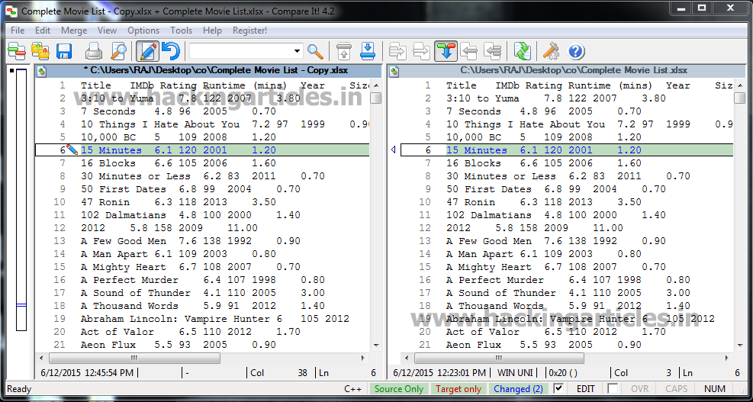753x402 pixels.
Task: Click the floppy disk Save icon
Action: (64, 51)
